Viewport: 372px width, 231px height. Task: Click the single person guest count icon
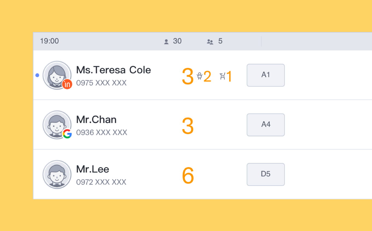pos(166,42)
